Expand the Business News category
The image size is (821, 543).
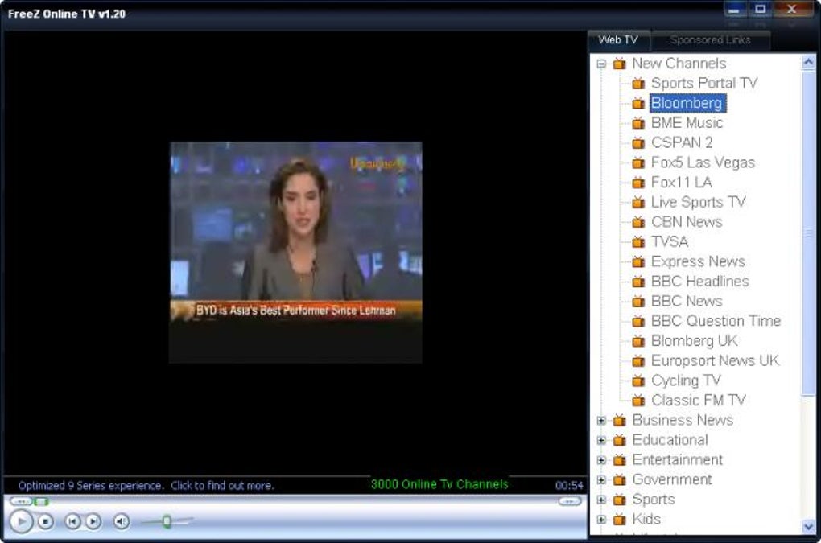pyautogui.click(x=601, y=421)
